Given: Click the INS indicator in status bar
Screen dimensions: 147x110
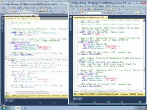Looking at the screenshot, I should (x=140, y=102).
